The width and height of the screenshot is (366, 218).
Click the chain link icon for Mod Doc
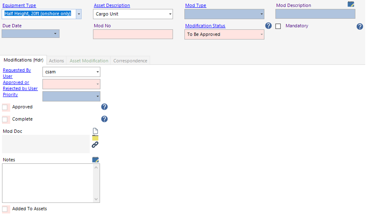(95, 145)
